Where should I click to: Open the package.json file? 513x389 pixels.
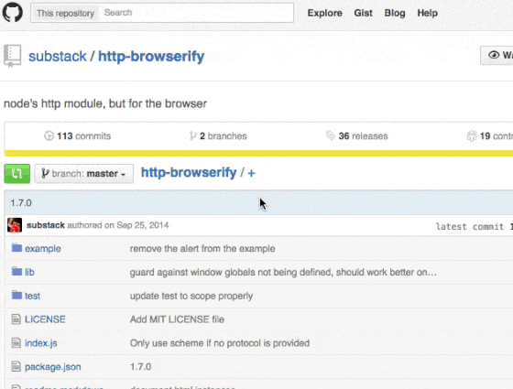pyautogui.click(x=53, y=367)
